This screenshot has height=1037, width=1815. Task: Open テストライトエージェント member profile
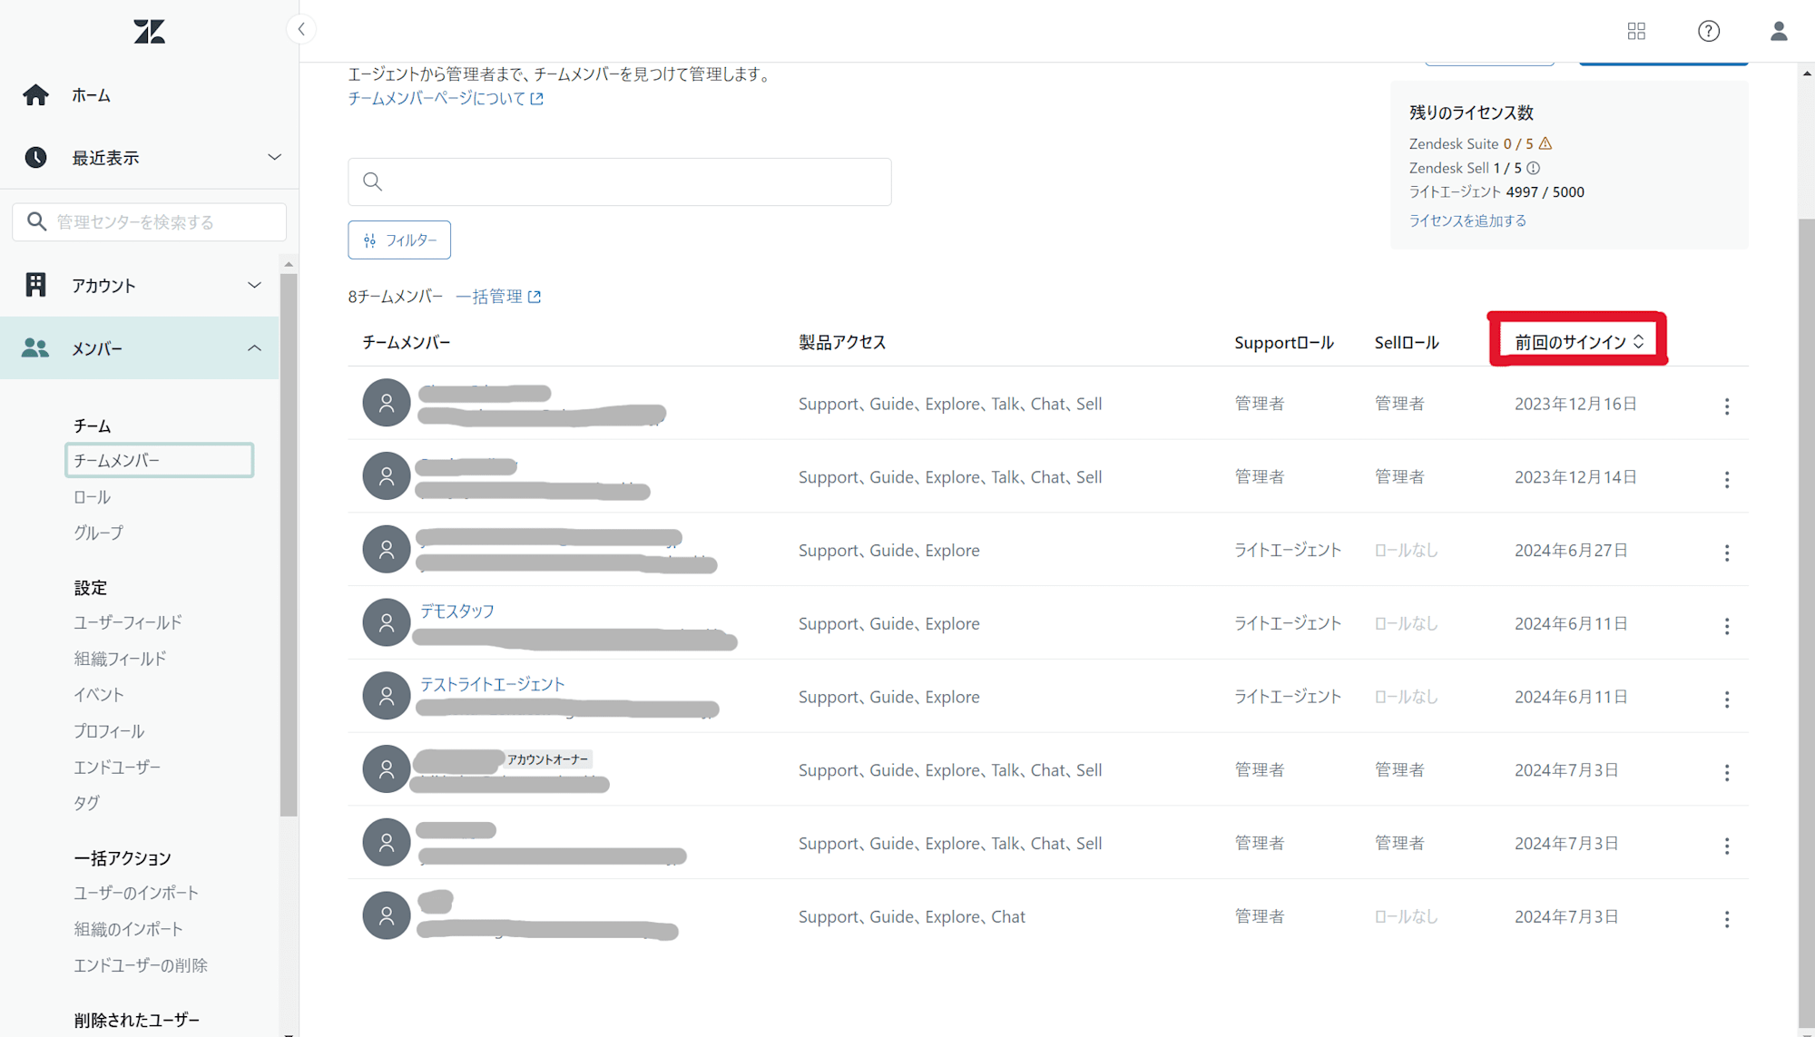click(x=492, y=685)
